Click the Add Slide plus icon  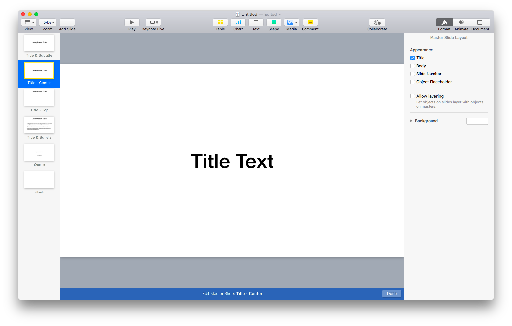(x=67, y=22)
